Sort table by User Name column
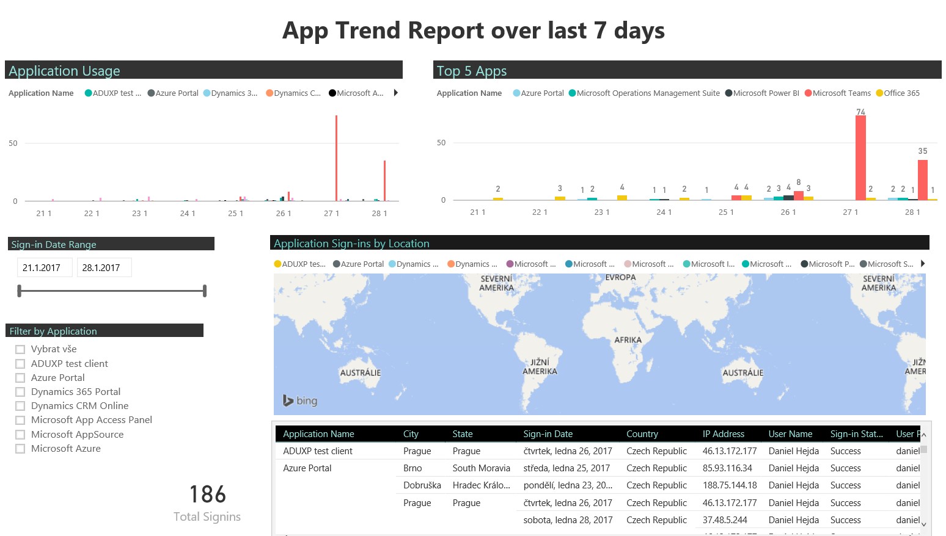 791,434
